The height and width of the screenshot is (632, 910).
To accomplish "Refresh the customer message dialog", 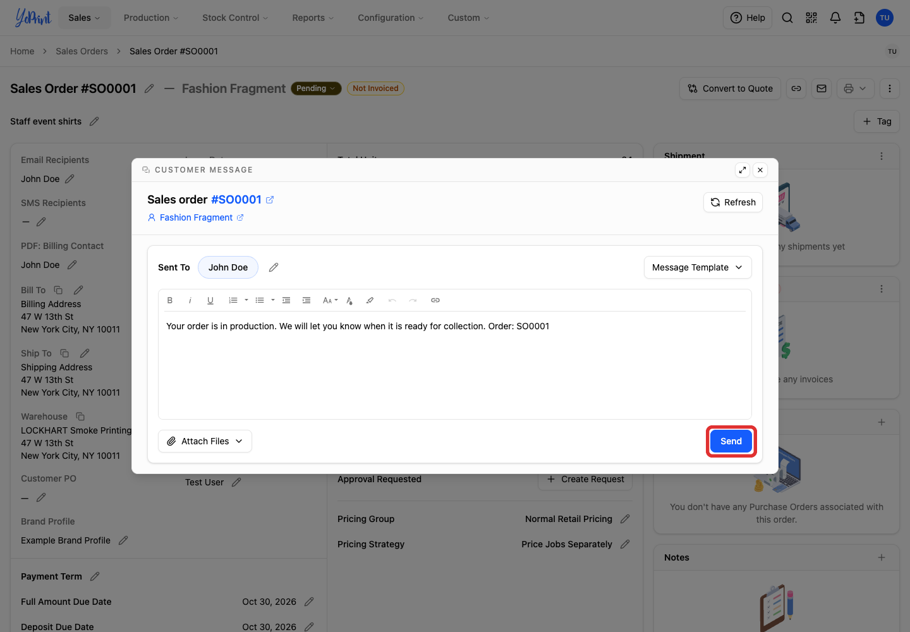I will point(733,202).
